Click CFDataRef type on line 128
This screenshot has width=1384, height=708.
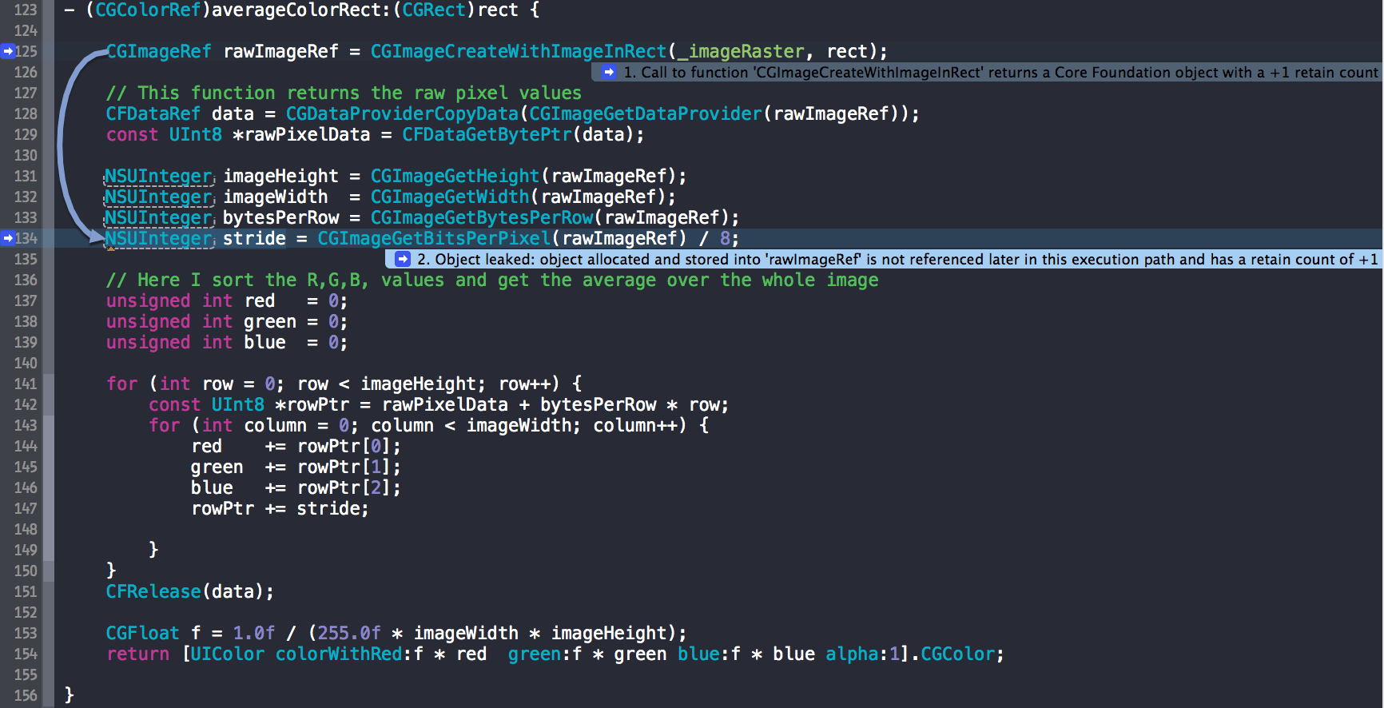pos(153,113)
